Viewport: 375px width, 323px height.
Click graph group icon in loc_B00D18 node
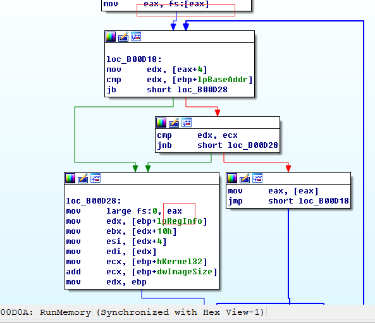pos(136,37)
